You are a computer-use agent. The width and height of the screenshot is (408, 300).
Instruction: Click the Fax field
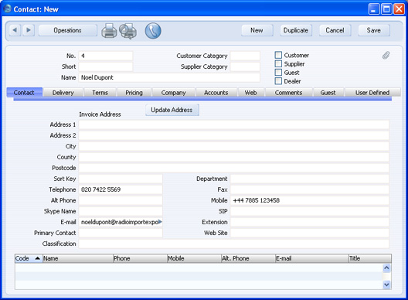310,189
